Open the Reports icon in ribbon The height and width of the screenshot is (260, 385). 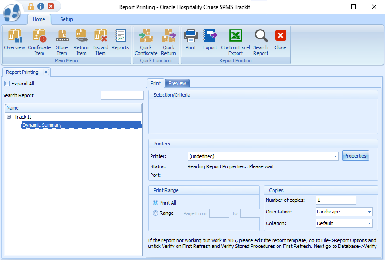tap(120, 39)
